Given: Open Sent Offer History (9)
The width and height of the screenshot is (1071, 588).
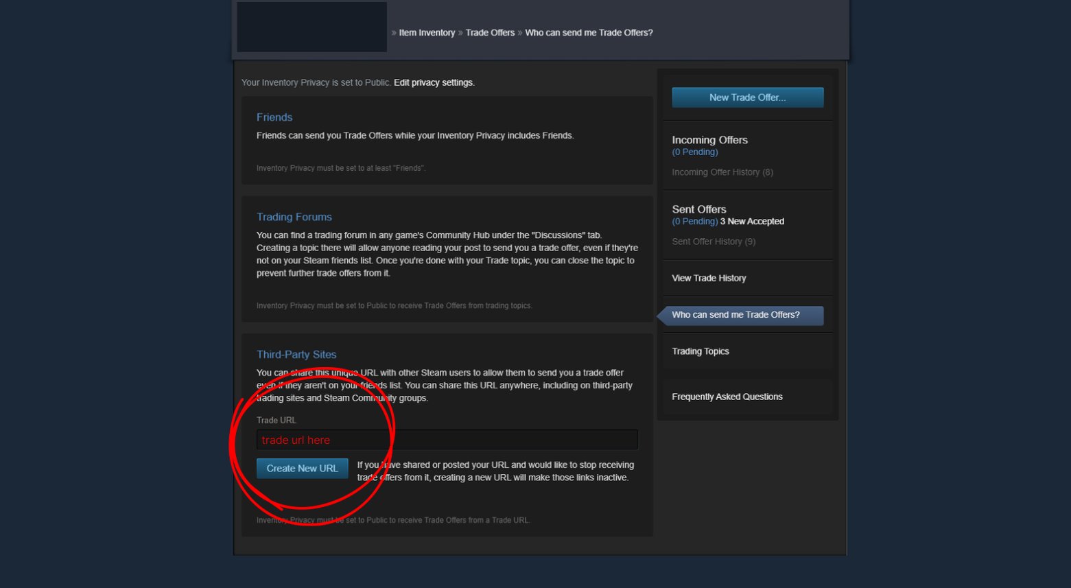Looking at the screenshot, I should [x=714, y=242].
